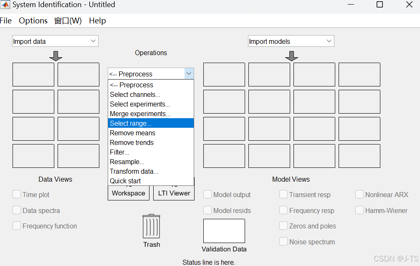Image resolution: width=420 pixels, height=266 pixels.
Task: Enable the Zeros and poles checkbox
Action: point(283,225)
